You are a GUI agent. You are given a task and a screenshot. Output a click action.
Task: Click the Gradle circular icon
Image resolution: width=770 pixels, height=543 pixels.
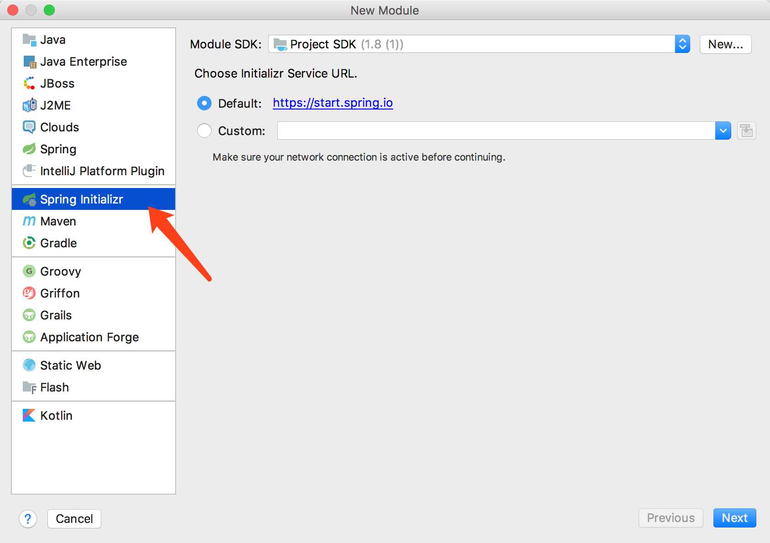pyautogui.click(x=29, y=243)
